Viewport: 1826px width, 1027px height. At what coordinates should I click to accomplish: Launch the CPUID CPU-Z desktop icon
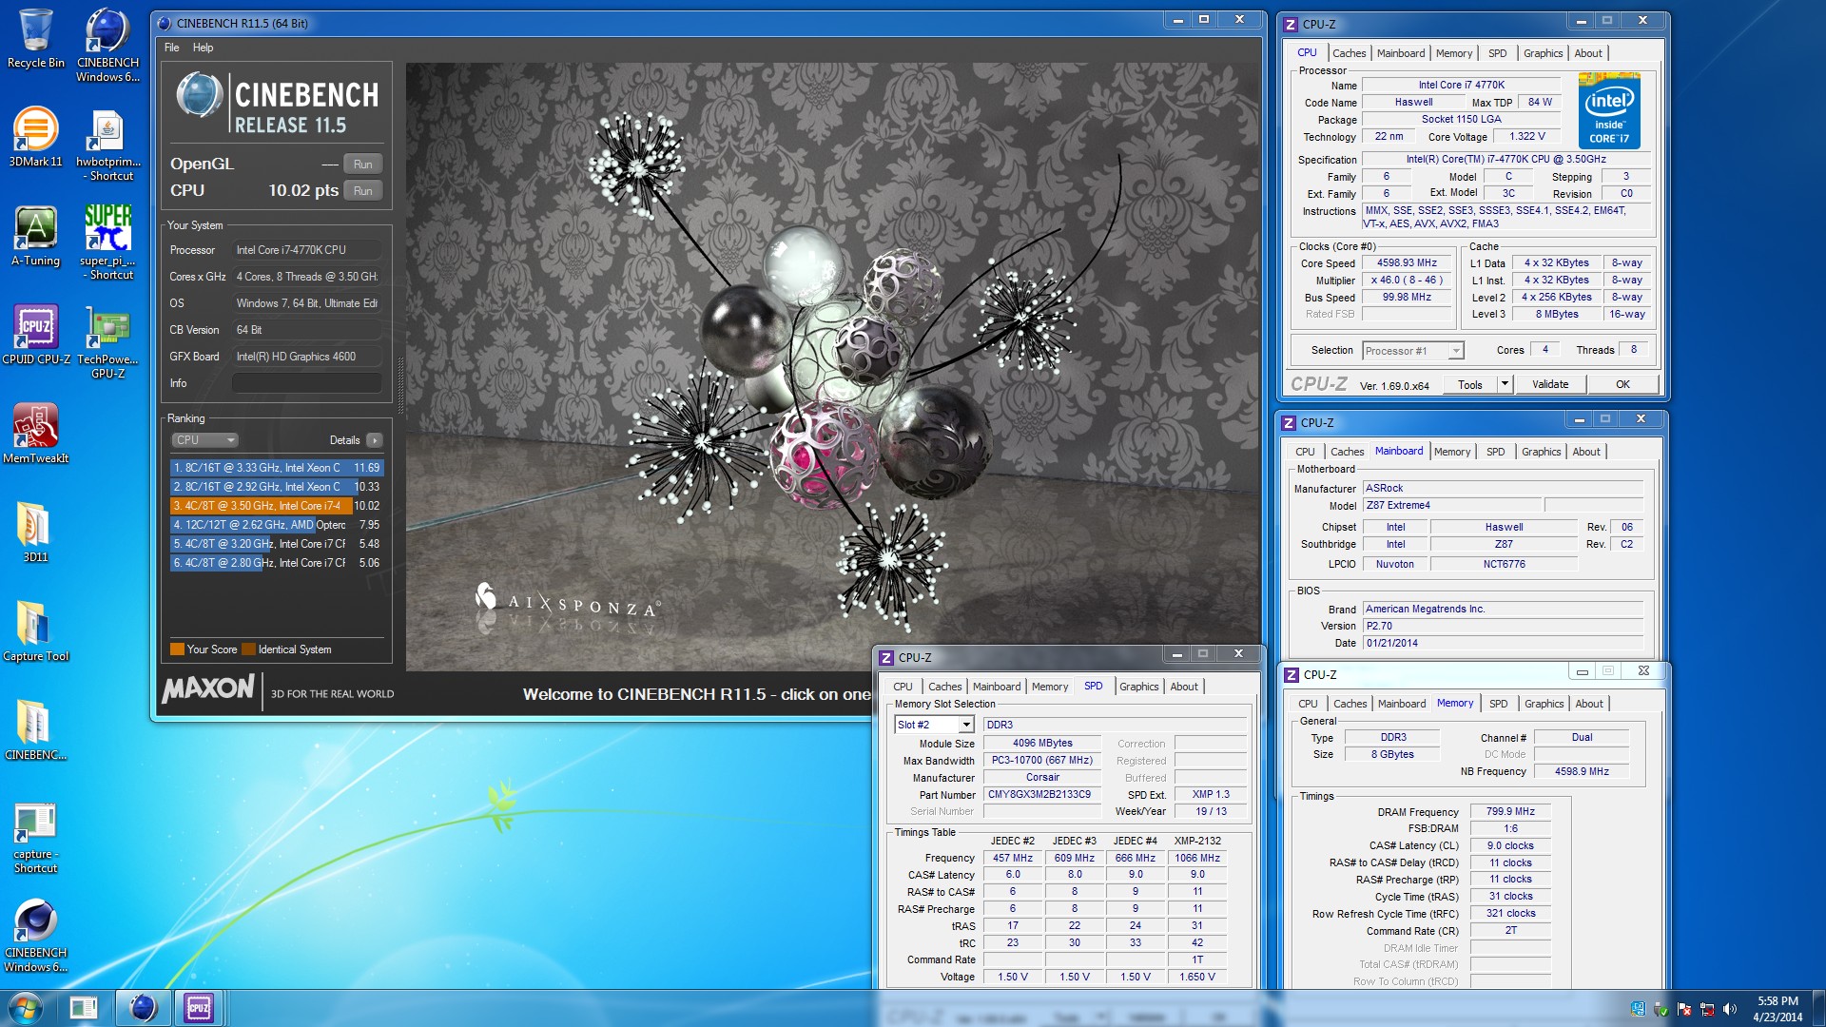[x=36, y=336]
